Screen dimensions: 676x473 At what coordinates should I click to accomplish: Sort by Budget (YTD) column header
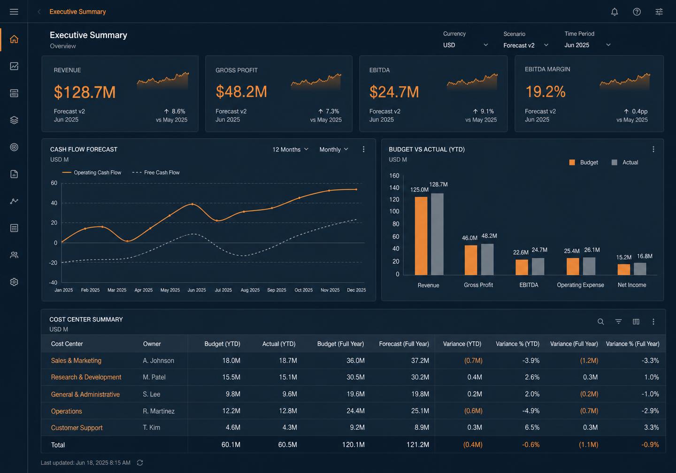(222, 344)
